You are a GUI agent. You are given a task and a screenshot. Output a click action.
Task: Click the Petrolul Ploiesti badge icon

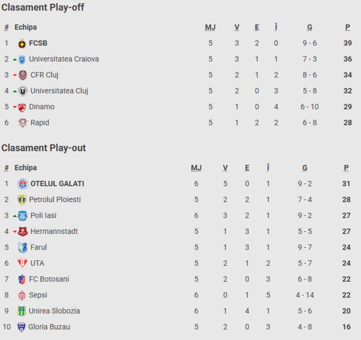pos(22,200)
